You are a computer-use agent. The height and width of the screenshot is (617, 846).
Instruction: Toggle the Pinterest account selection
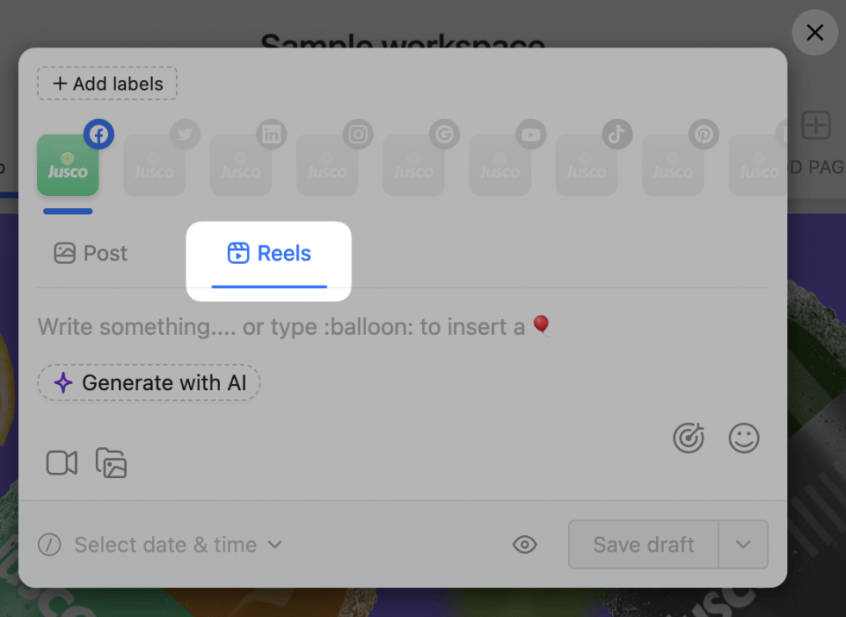click(672, 167)
